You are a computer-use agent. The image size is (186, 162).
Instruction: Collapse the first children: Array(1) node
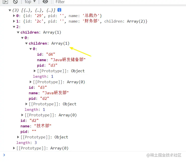tap(18, 32)
